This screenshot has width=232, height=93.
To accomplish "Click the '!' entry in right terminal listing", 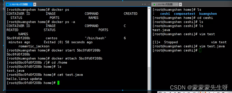I will pyautogui.click(x=153, y=14).
